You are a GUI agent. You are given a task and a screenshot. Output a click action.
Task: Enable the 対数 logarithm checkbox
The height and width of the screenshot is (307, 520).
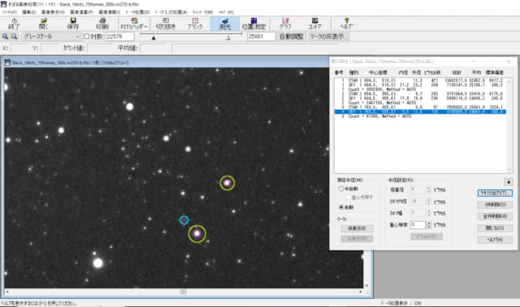tap(87, 37)
